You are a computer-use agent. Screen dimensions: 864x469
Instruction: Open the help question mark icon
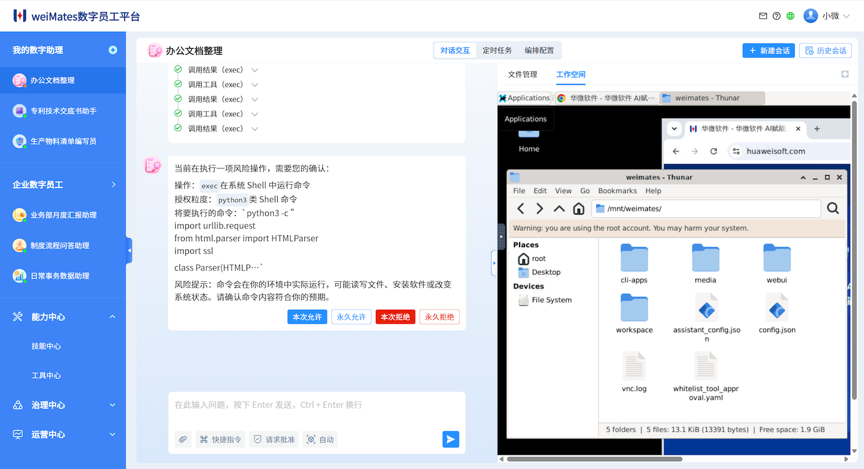point(776,16)
